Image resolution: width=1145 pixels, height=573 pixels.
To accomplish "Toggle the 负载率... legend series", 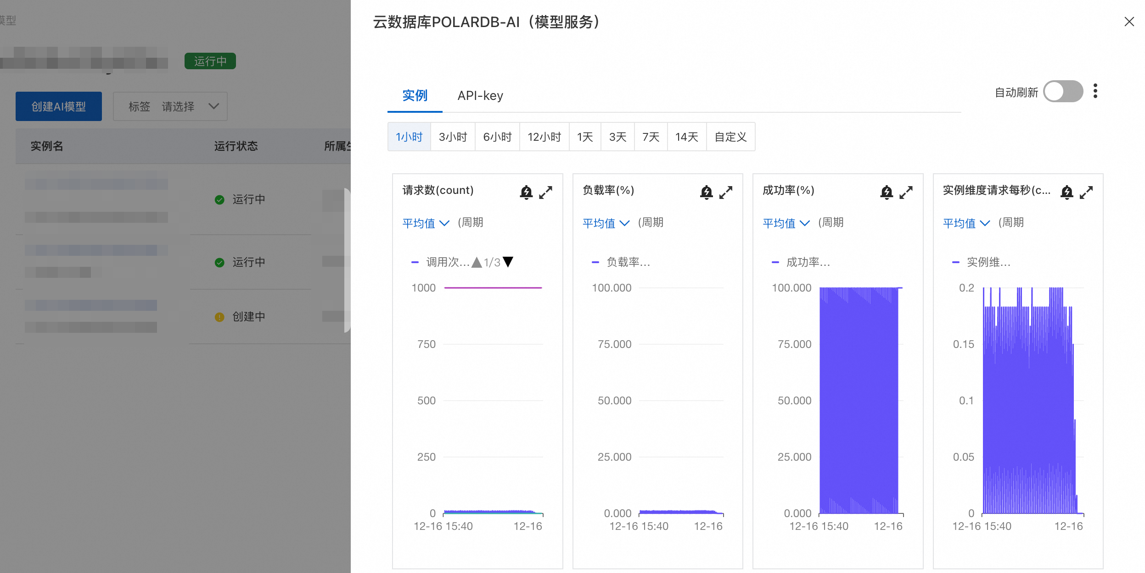I will pyautogui.click(x=621, y=262).
